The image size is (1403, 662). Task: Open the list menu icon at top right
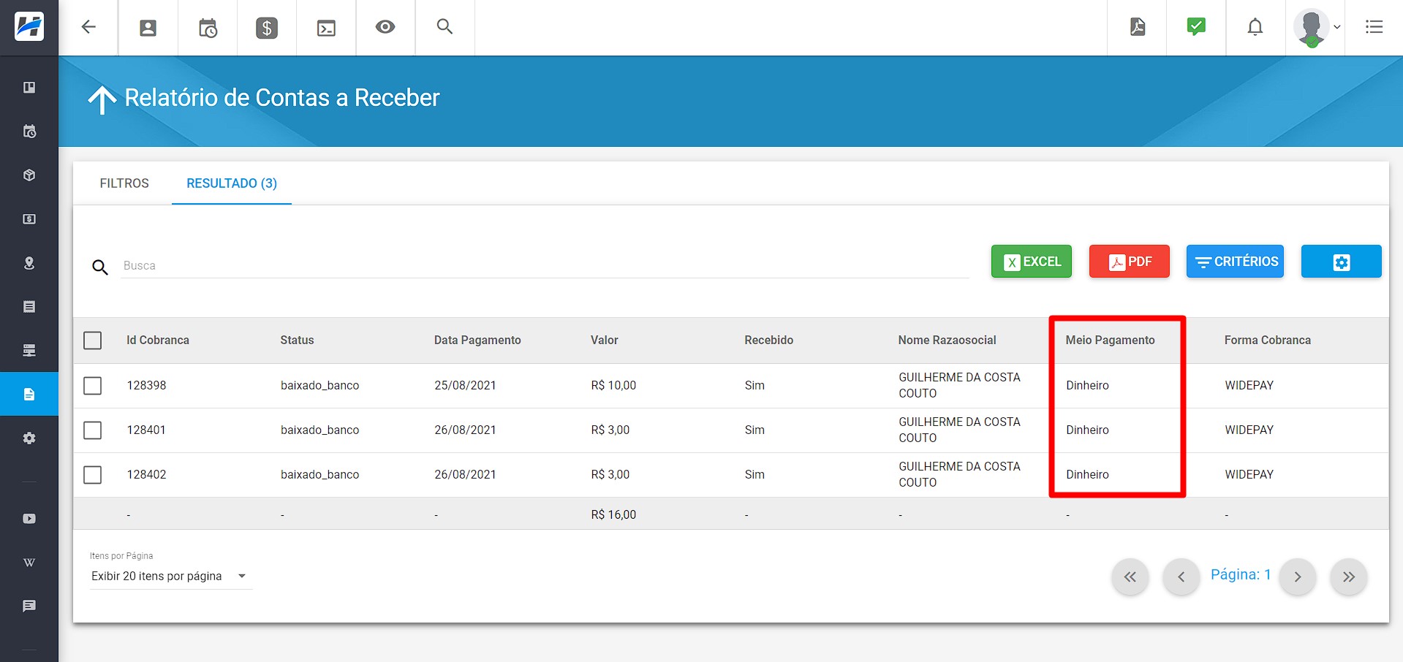click(x=1374, y=27)
